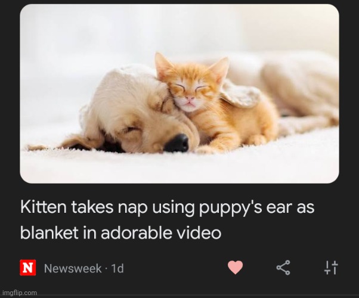
Task: Open the Newsweek source name
Action: [x=73, y=268]
